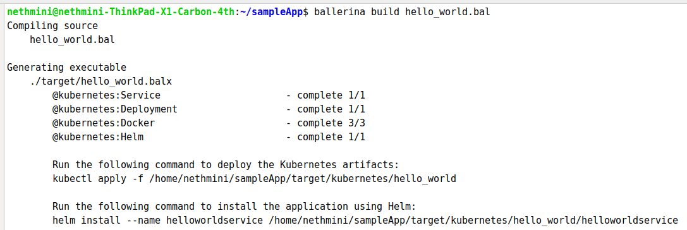Click the ./target/hello_world.balx path

pyautogui.click(x=101, y=82)
